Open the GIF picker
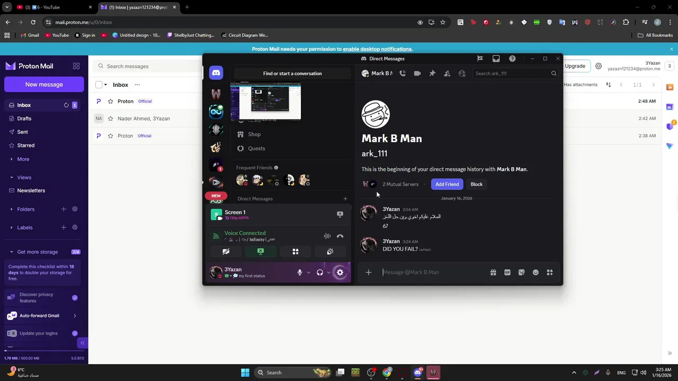Viewport: 678px width, 381px height. (x=507, y=273)
